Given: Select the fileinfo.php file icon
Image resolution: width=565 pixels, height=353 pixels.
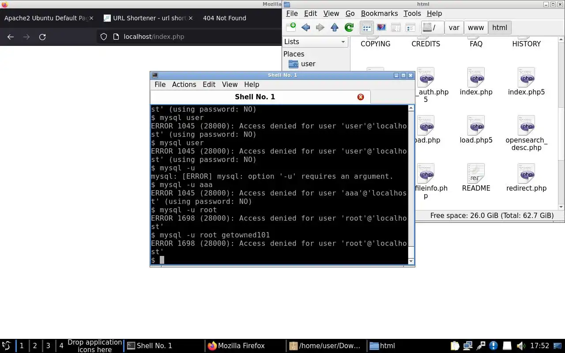Looking at the screenshot, I should click(426, 174).
